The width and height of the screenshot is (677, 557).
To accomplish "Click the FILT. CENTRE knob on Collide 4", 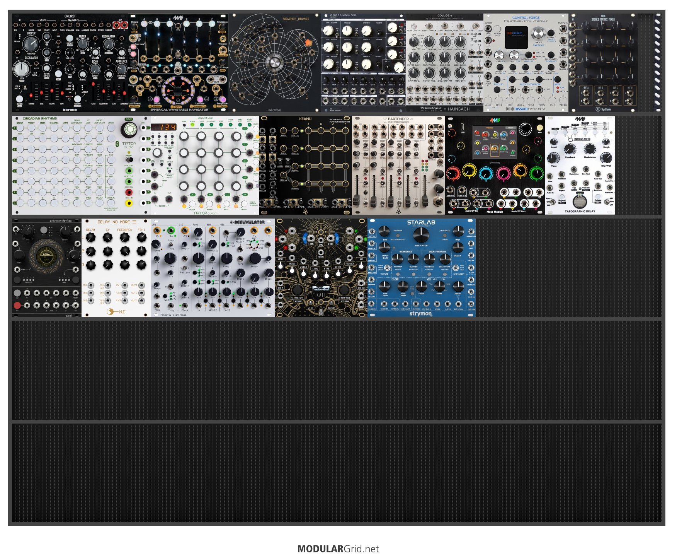I will coord(429,41).
